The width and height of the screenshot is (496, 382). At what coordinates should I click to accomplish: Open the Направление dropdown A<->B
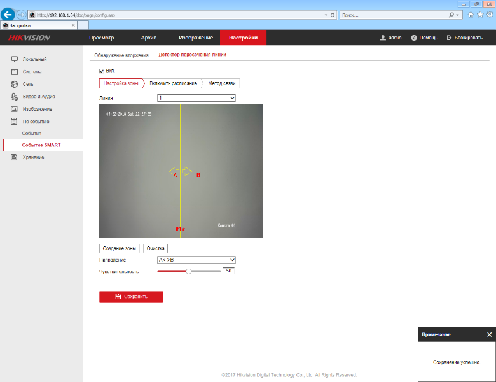click(196, 260)
